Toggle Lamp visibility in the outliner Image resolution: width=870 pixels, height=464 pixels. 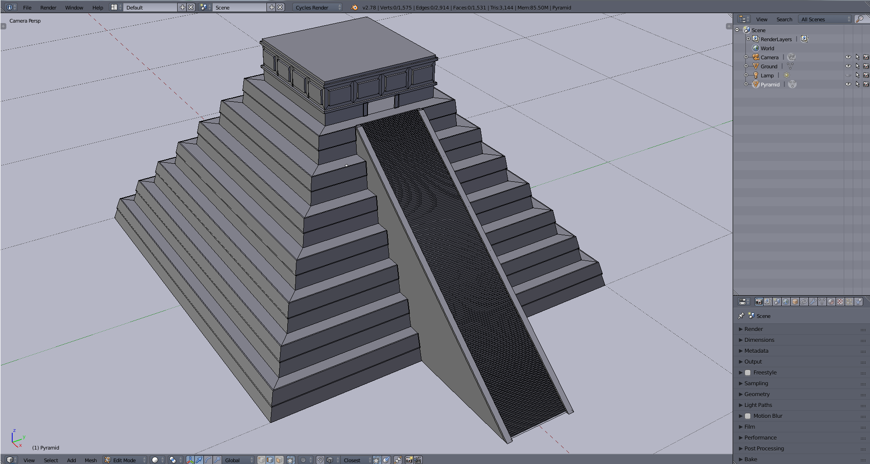pos(848,75)
